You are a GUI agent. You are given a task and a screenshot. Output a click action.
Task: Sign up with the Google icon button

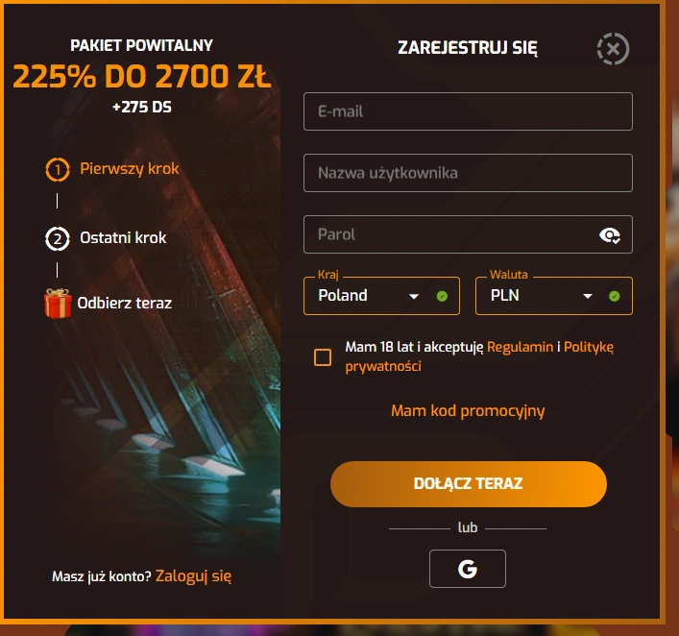point(468,569)
